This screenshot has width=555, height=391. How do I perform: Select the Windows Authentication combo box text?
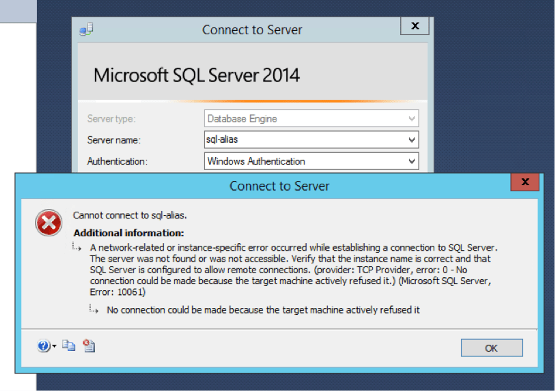(x=256, y=161)
